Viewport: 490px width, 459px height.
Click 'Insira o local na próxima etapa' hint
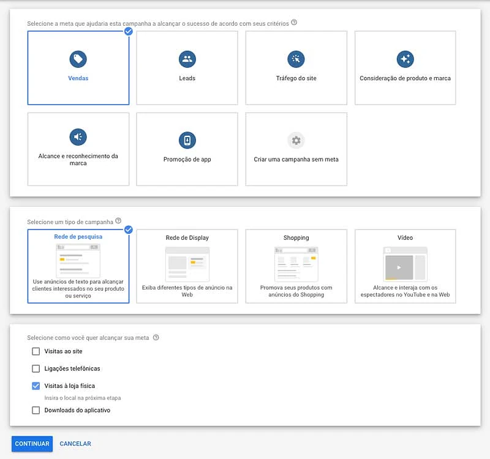[x=83, y=398]
